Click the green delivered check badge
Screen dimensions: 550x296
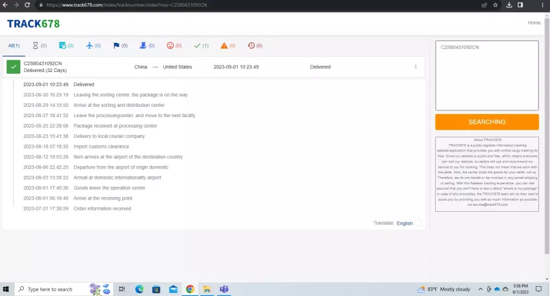tap(13, 67)
